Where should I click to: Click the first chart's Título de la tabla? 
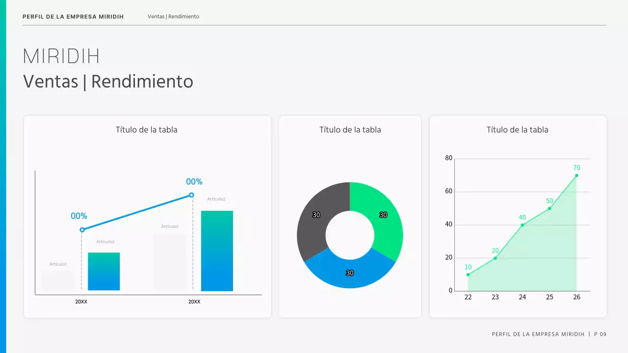click(147, 129)
